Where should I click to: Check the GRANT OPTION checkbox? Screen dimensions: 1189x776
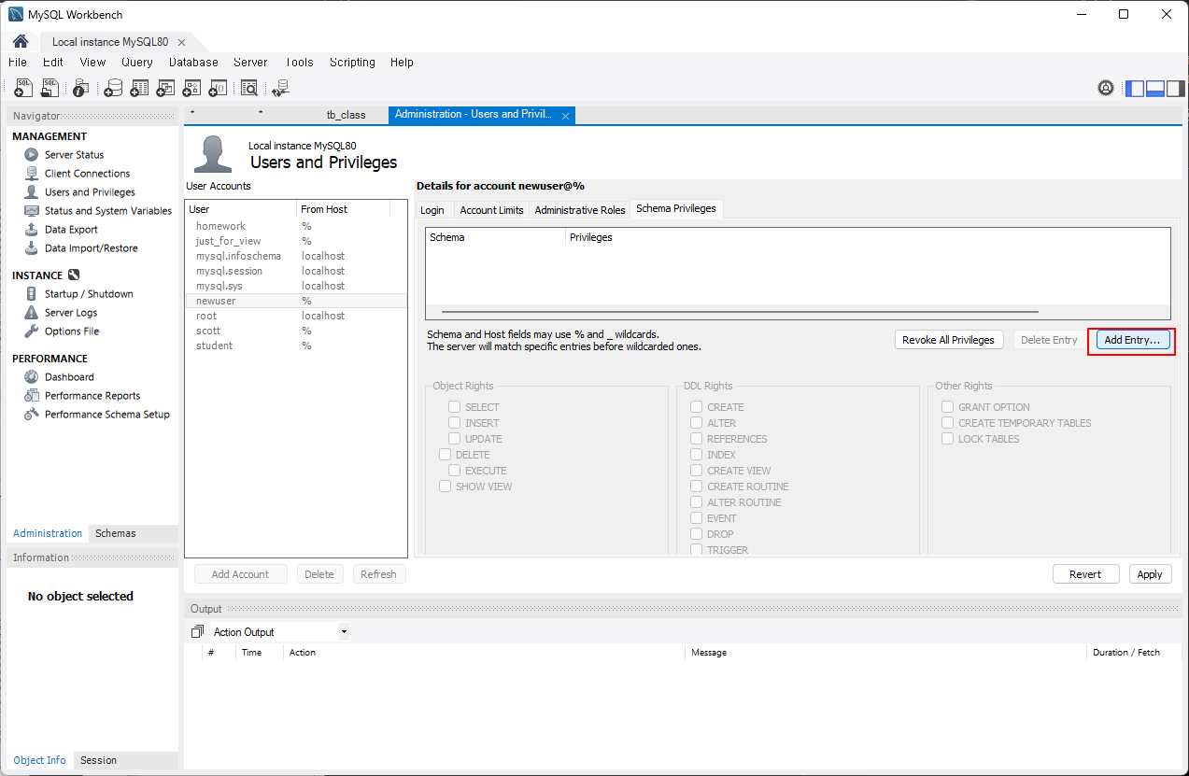pos(948,407)
